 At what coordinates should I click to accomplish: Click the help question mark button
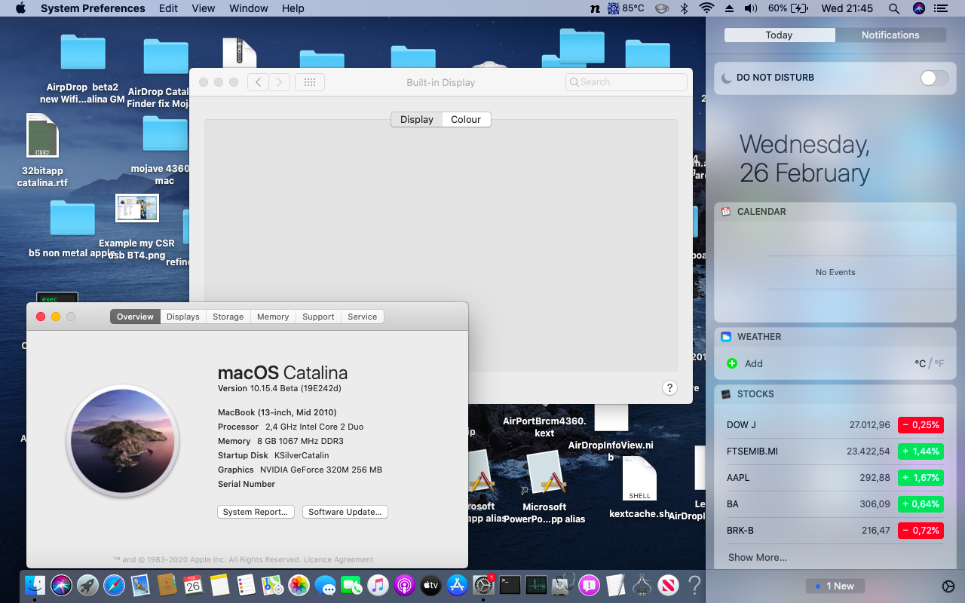[669, 388]
